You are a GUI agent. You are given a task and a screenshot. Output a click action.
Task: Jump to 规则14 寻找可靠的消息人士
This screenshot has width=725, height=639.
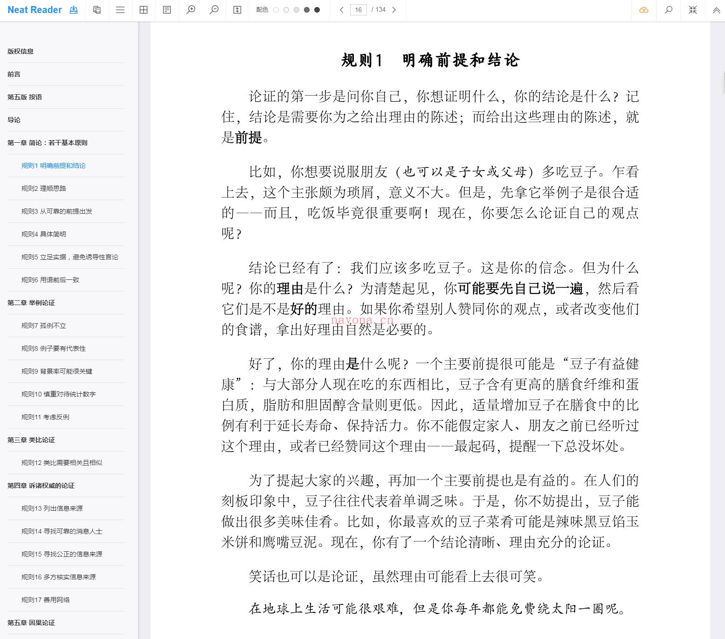[x=62, y=531]
